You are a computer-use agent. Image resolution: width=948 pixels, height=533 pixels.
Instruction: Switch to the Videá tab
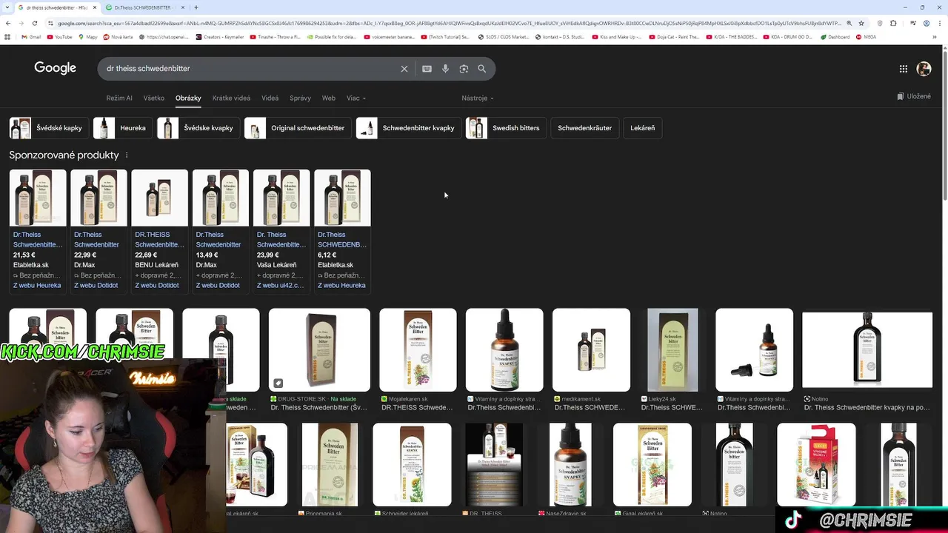(270, 98)
